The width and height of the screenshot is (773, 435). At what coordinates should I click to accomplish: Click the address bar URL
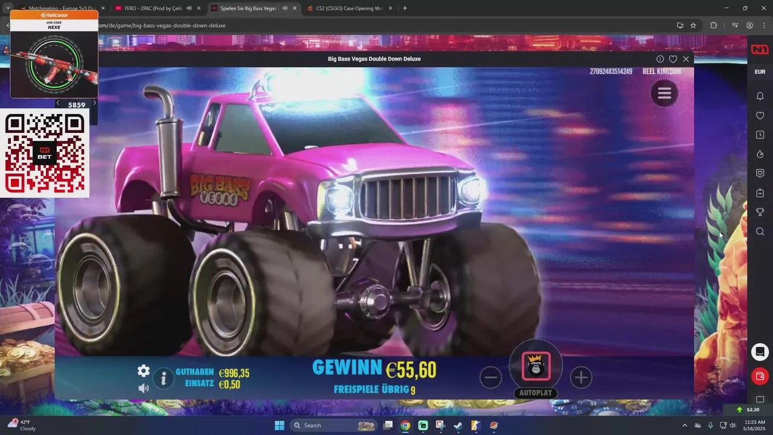click(162, 25)
